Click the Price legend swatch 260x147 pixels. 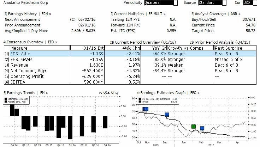point(140,102)
